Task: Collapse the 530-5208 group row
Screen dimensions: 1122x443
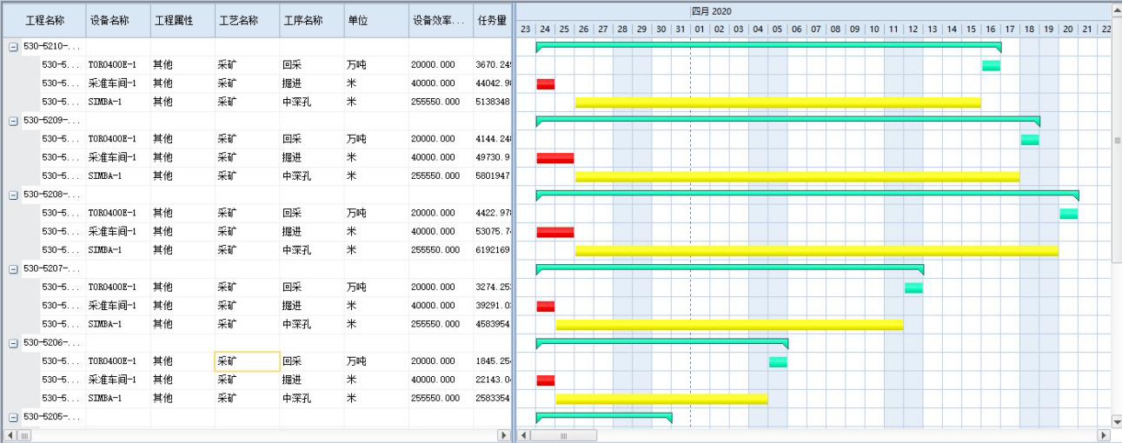Action: click(13, 195)
